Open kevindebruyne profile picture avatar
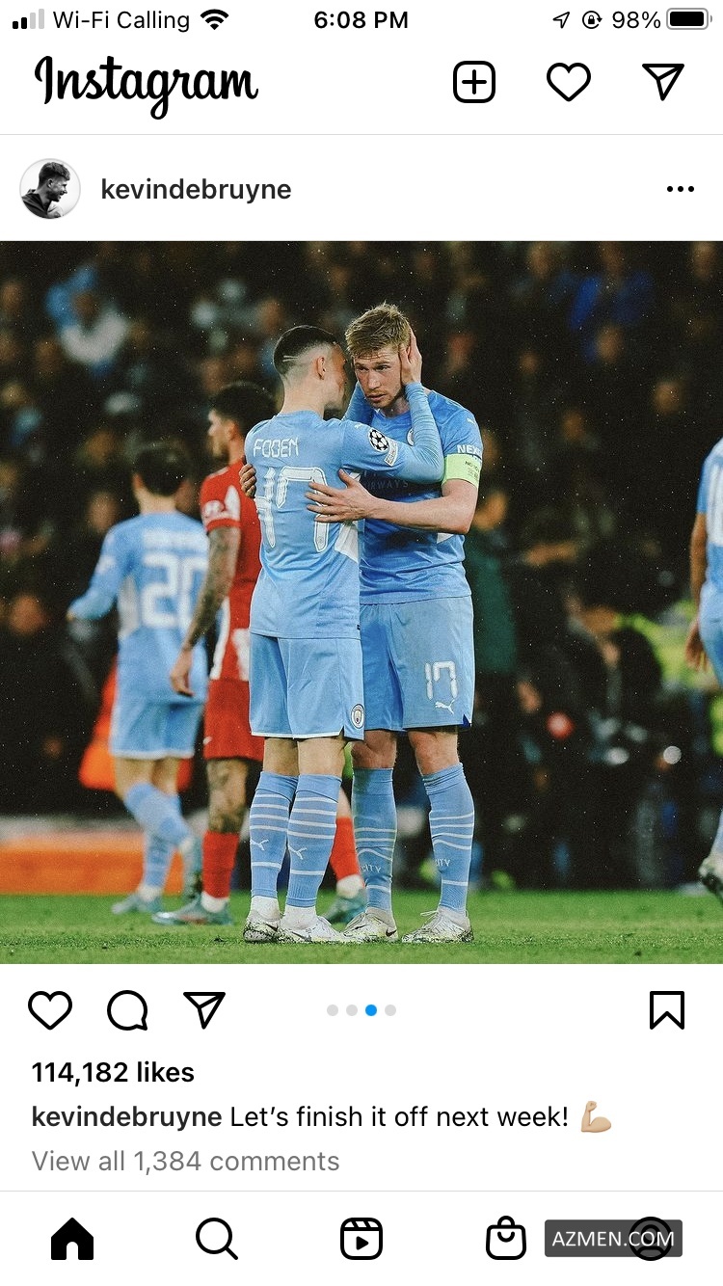This screenshot has width=723, height=1286. 50,189
